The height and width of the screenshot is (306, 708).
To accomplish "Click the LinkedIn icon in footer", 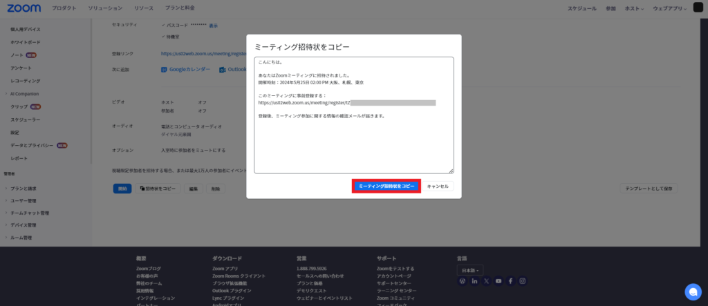I will (474, 281).
